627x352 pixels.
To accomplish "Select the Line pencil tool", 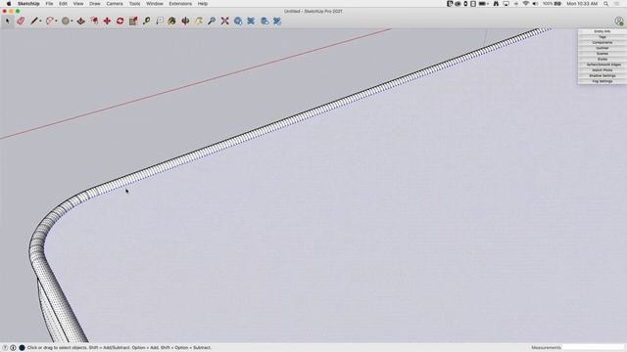I will point(34,21).
